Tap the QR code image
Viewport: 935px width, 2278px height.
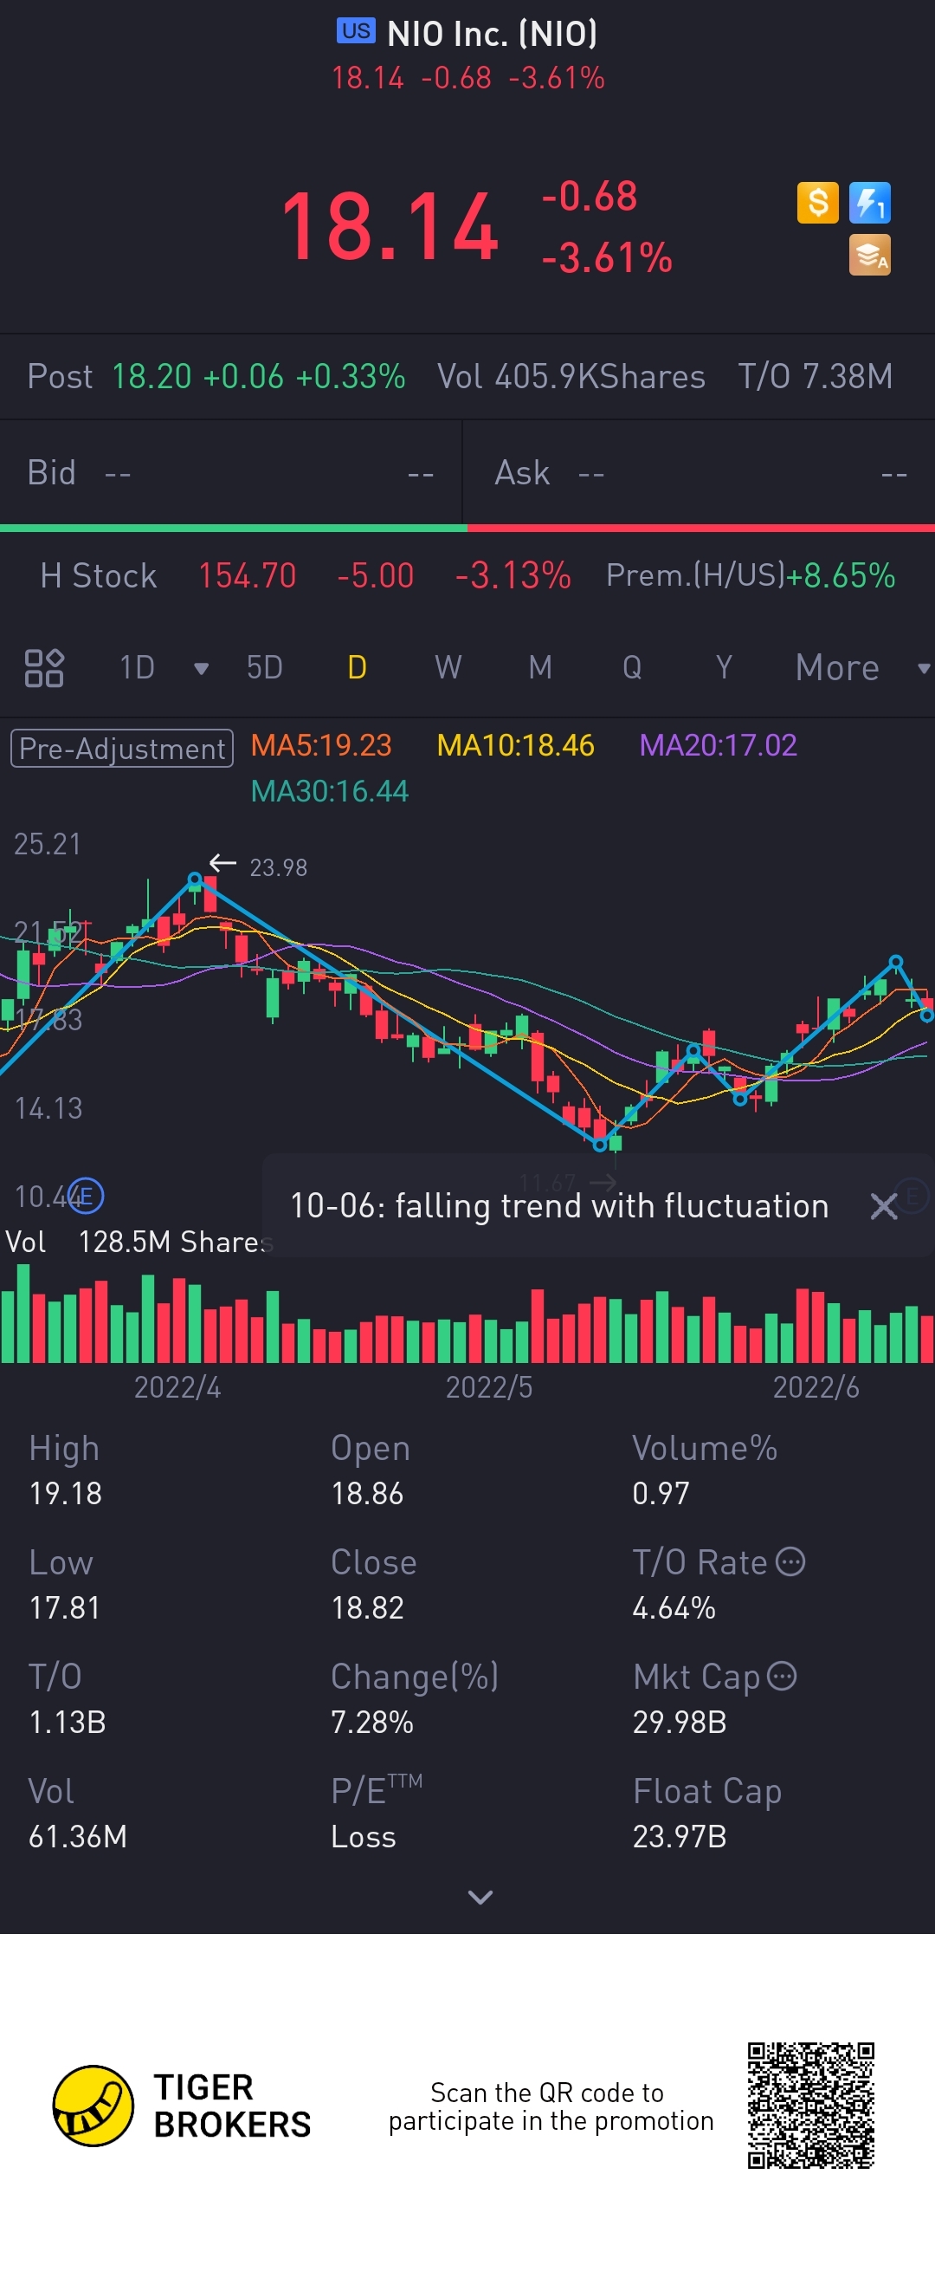[810, 2106]
